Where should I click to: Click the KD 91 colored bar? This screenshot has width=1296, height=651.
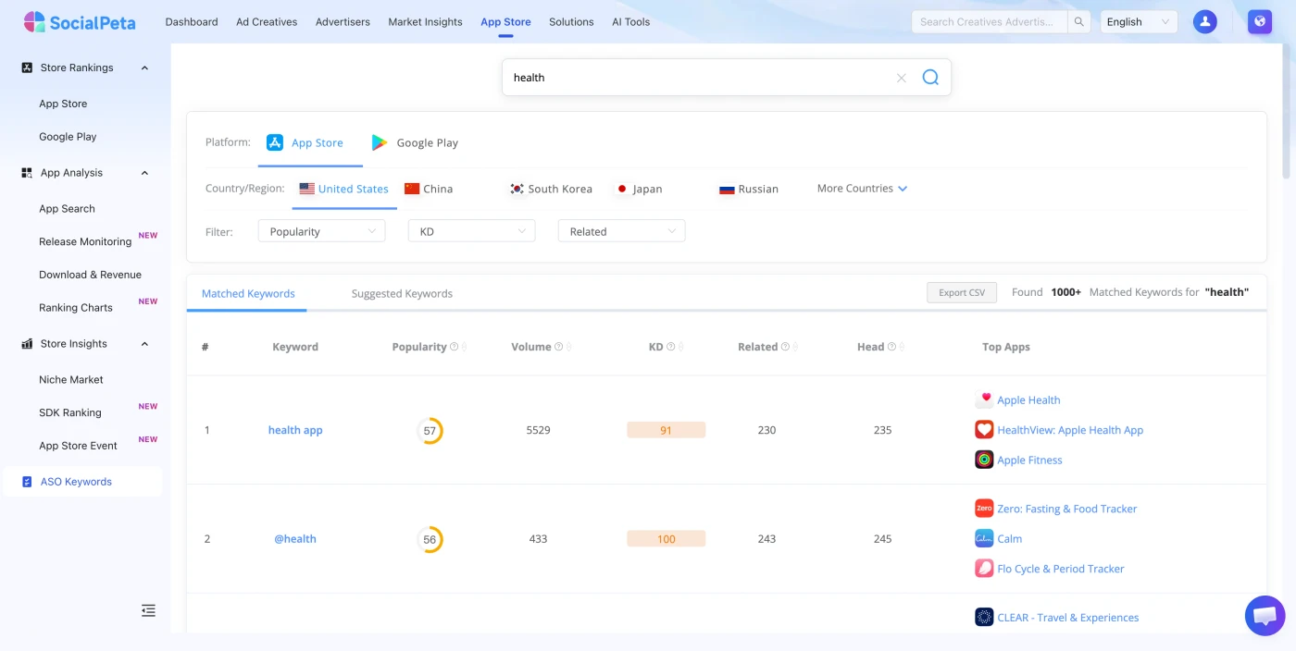click(x=666, y=430)
